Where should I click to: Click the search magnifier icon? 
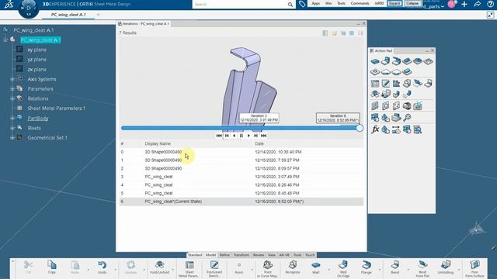coord(290,5)
